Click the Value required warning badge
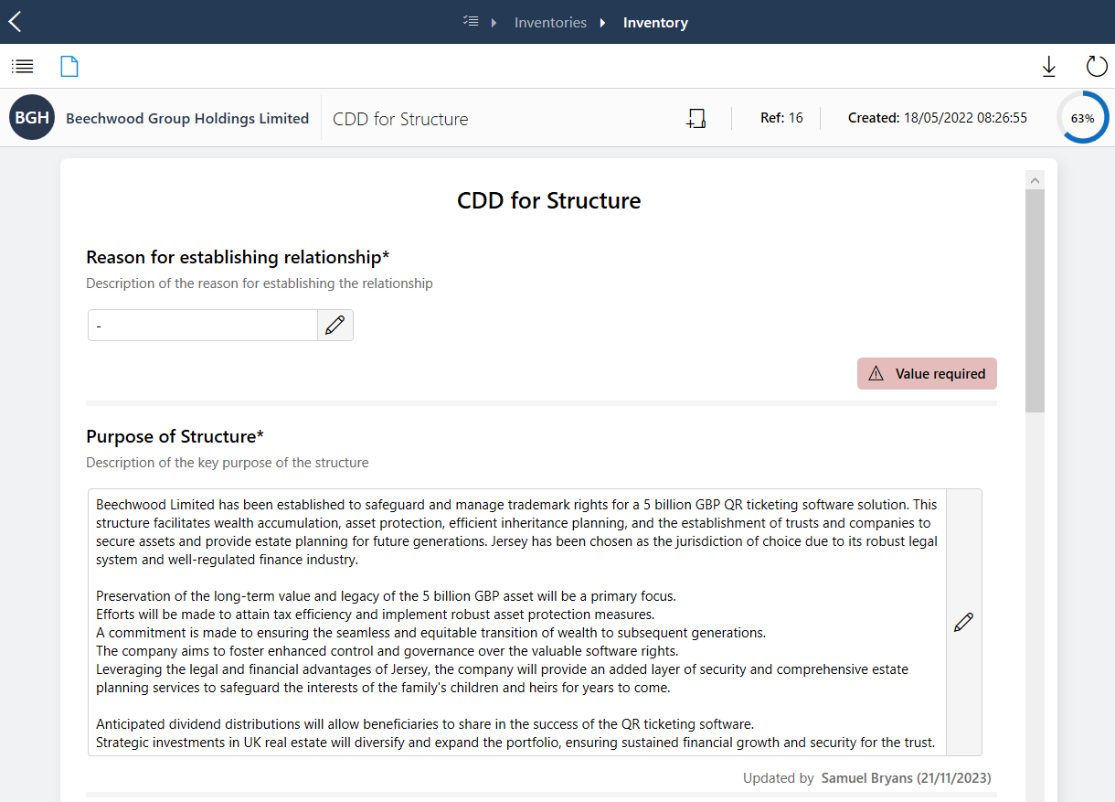The width and height of the screenshot is (1115, 802). click(x=927, y=373)
